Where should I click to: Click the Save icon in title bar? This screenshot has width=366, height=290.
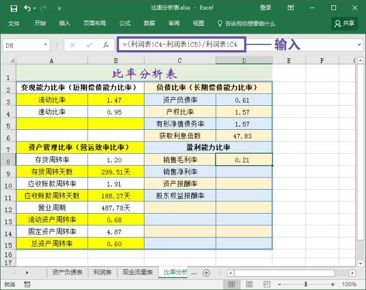coord(14,9)
